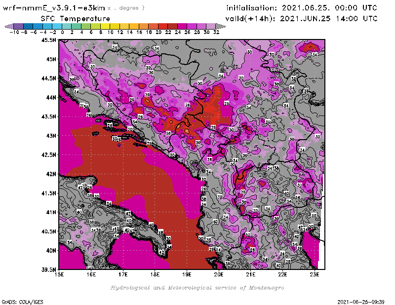The height and width of the screenshot is (305, 395).
Task: Click the "42.5N" latitude label
Action: (48, 155)
